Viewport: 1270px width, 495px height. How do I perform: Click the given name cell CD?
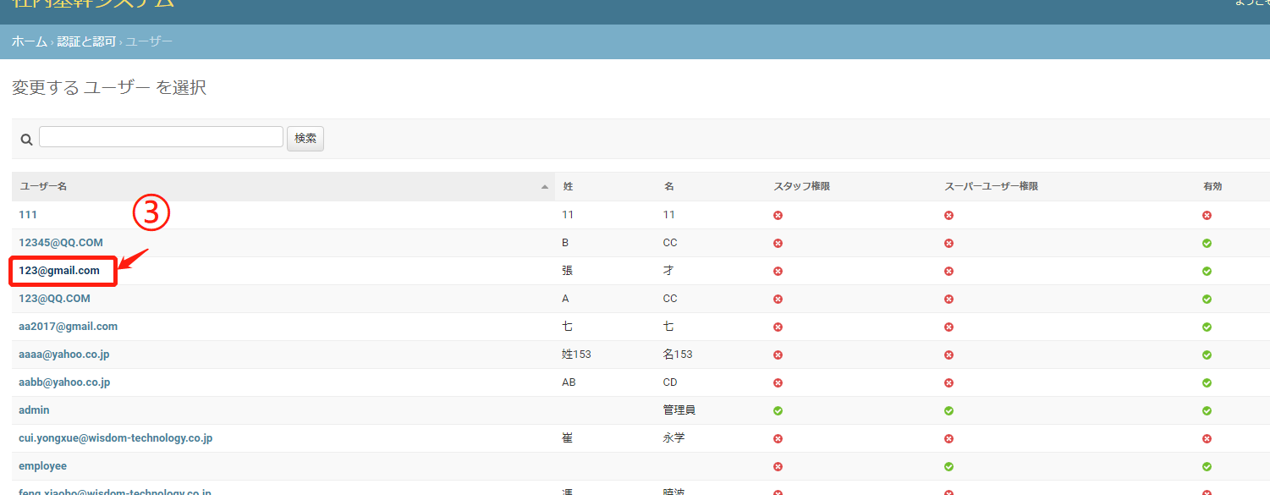coord(670,382)
